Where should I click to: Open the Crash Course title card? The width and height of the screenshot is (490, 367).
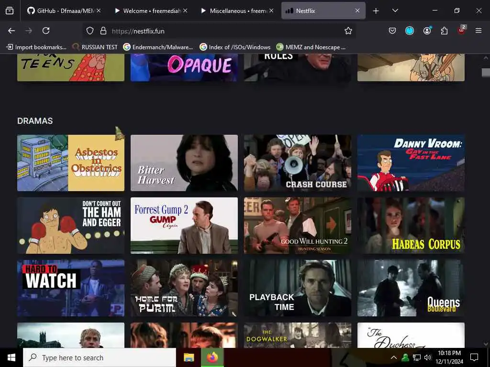coord(298,163)
